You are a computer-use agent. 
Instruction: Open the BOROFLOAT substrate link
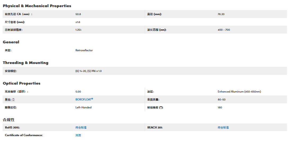(x=84, y=99)
